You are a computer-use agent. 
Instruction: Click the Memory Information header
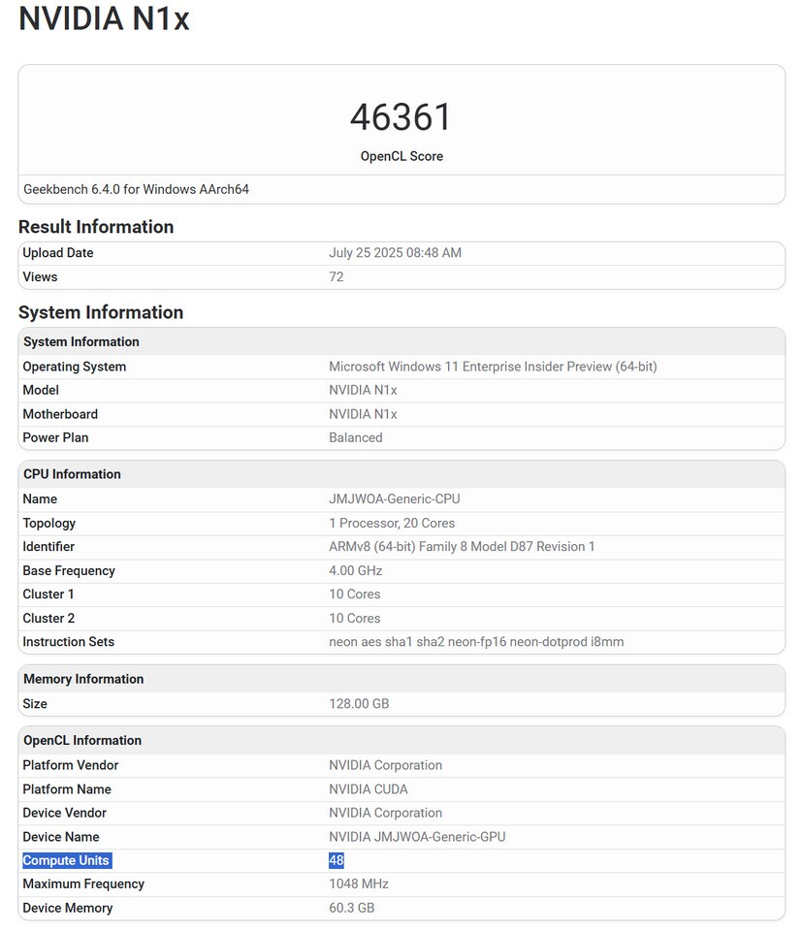83,679
